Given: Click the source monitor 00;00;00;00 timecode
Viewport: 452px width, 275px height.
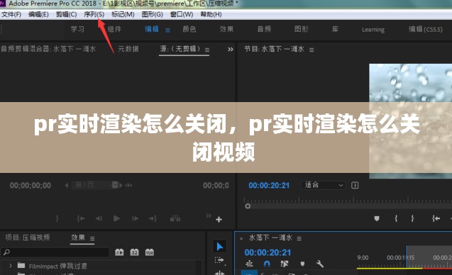Looking at the screenshot, I should 31,185.
